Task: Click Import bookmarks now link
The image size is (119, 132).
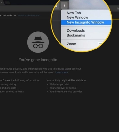Action: click(29, 15)
